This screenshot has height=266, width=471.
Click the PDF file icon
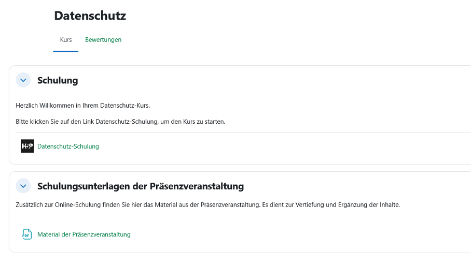pos(27,234)
